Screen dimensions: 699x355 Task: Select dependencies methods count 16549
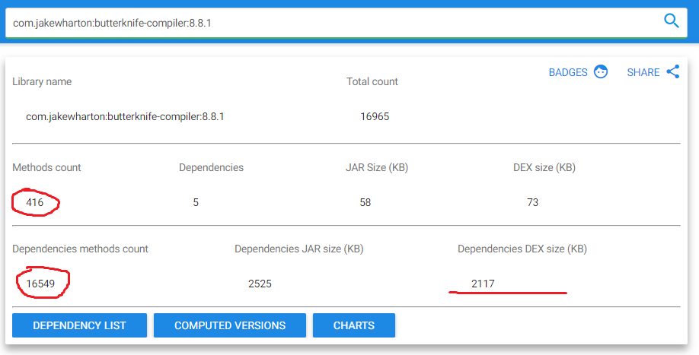pos(40,284)
